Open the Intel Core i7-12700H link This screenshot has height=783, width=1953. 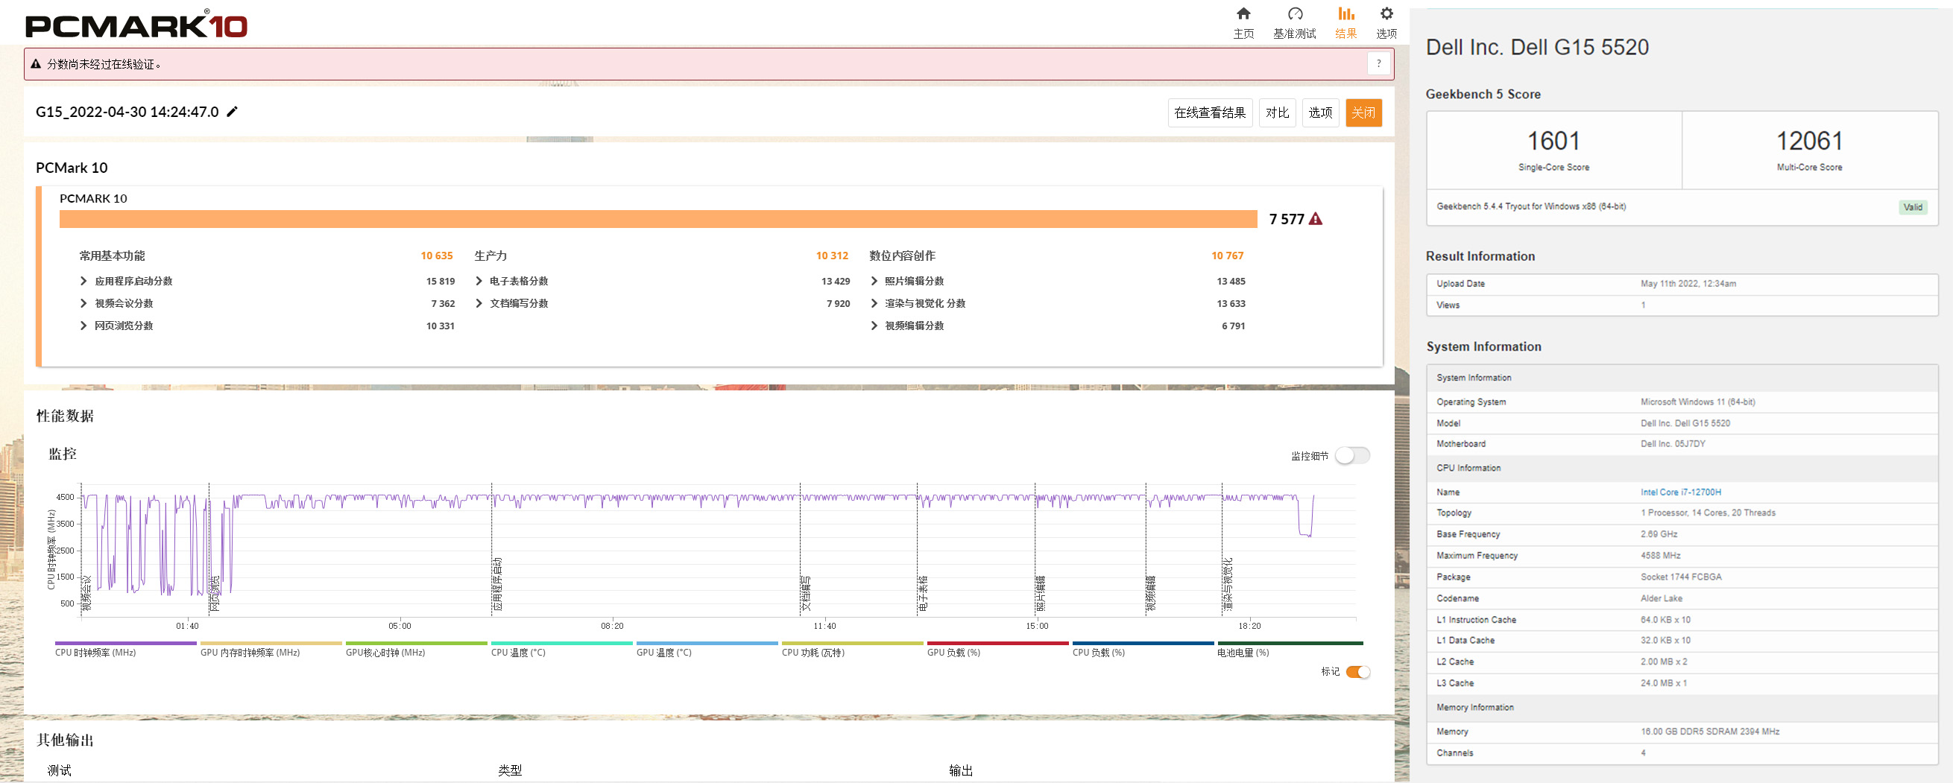coord(1680,492)
